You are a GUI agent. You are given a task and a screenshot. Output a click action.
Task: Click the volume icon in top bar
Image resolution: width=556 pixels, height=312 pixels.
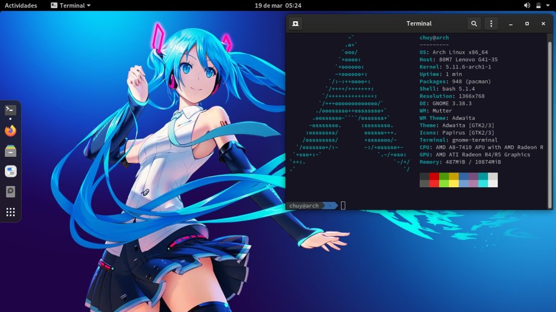[x=527, y=5]
